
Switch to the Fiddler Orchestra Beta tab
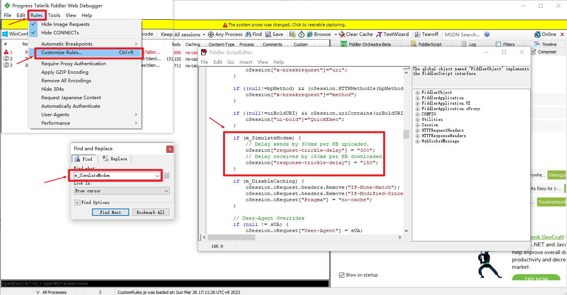pos(366,44)
